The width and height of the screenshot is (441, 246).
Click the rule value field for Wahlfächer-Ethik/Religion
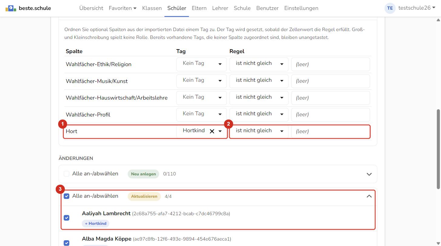coord(330,64)
